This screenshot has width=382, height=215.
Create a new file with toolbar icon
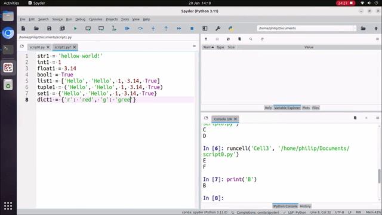click(x=23, y=29)
